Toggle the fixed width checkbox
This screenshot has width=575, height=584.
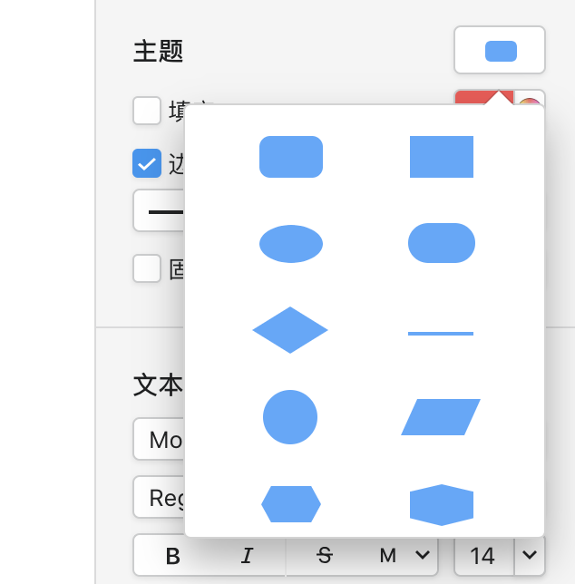[147, 268]
